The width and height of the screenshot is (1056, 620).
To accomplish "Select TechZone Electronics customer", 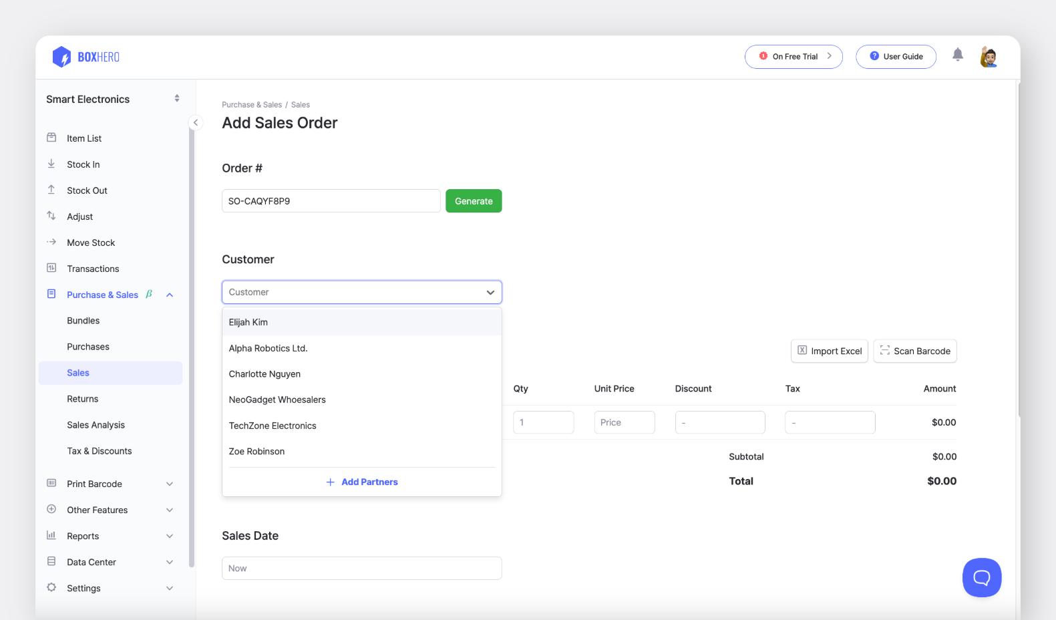I will [x=362, y=426].
